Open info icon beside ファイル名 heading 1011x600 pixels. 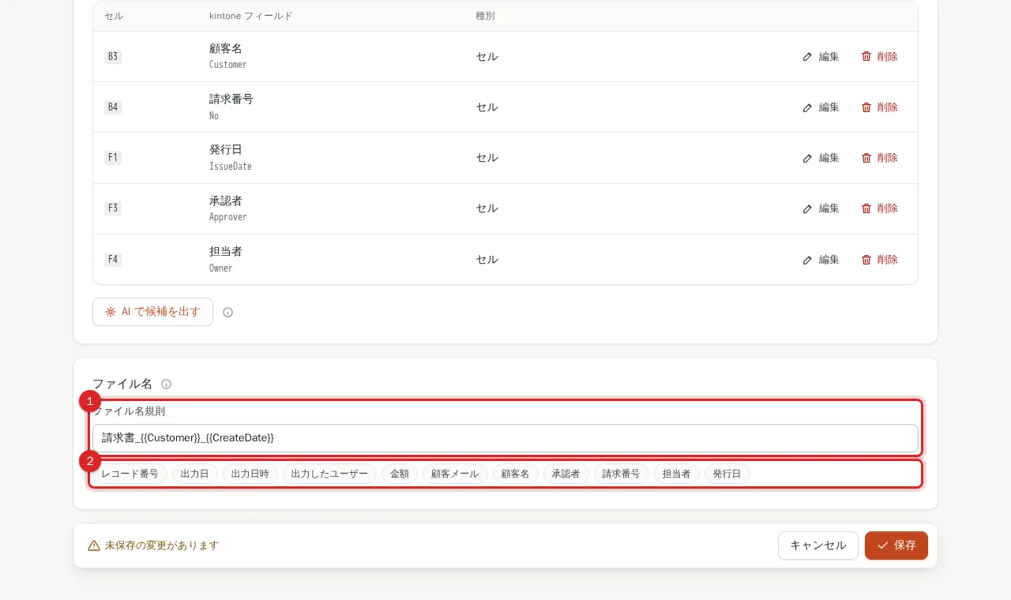[166, 384]
